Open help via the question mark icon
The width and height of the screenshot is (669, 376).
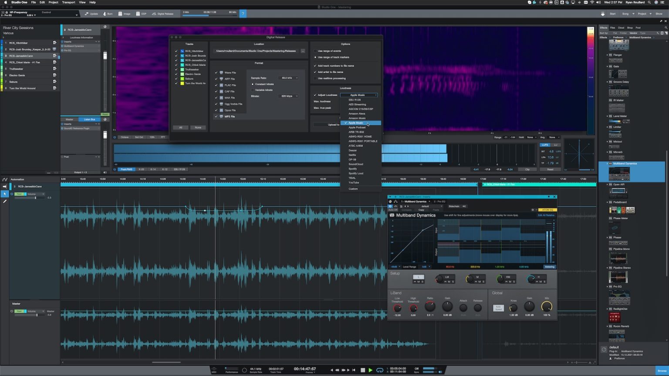(243, 13)
